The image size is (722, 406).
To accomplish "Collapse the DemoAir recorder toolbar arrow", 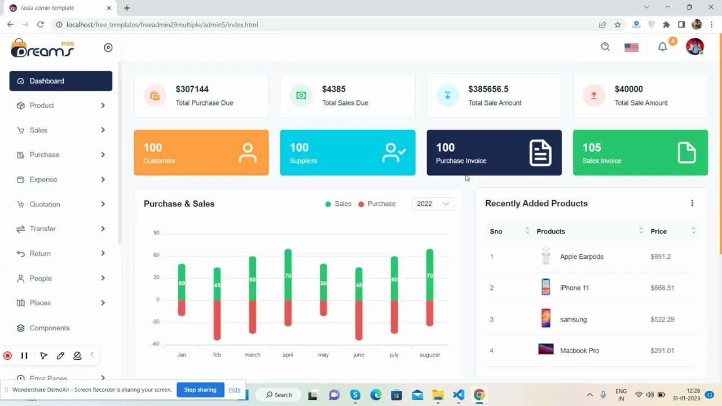I will (92, 355).
